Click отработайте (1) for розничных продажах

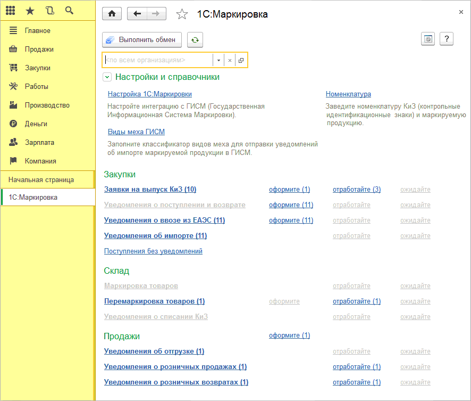357,367
